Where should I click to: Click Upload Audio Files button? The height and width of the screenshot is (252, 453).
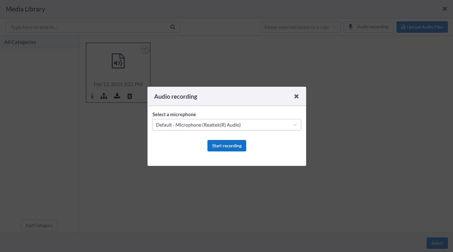click(422, 27)
